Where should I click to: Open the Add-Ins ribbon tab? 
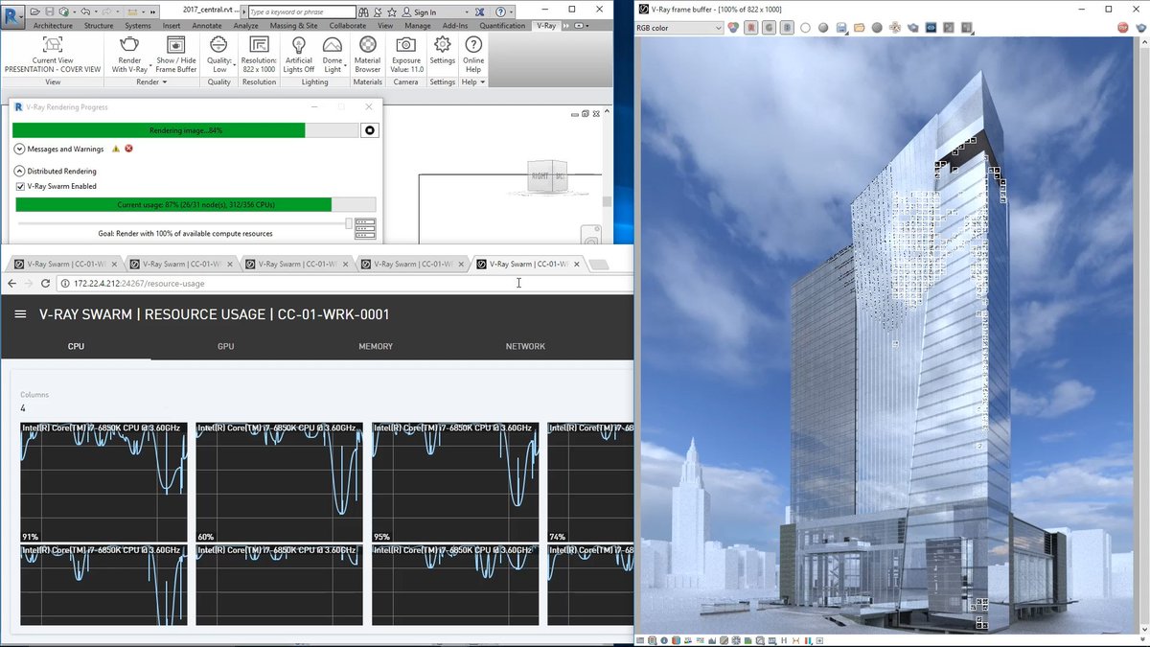click(x=455, y=26)
